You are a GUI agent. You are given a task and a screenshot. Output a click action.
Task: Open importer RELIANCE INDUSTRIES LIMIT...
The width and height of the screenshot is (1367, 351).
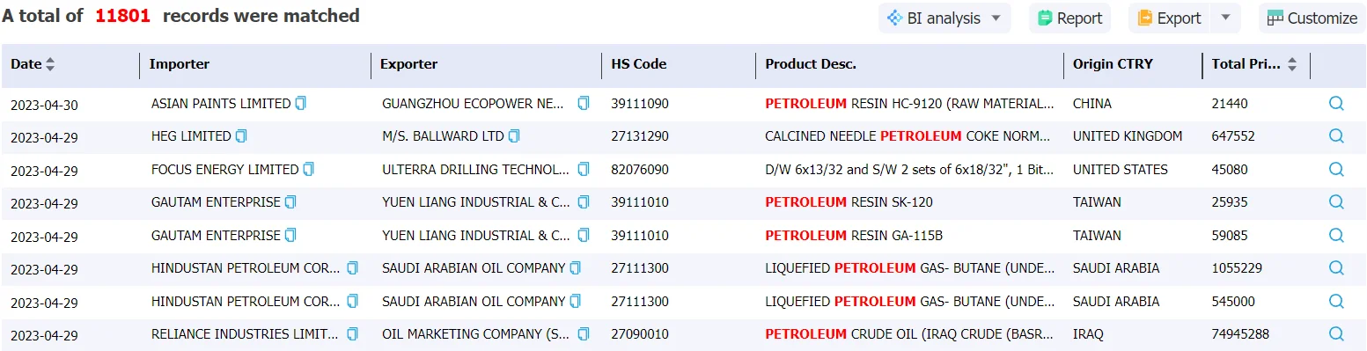245,334
